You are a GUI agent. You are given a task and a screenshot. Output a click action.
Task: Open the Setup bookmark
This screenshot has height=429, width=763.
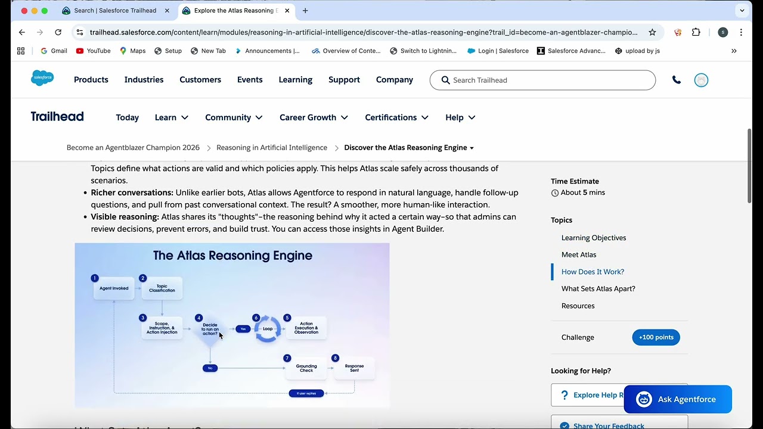coord(168,51)
